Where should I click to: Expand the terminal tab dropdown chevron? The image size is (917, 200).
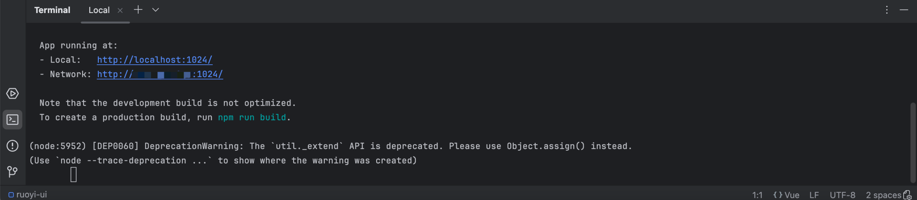[155, 10]
